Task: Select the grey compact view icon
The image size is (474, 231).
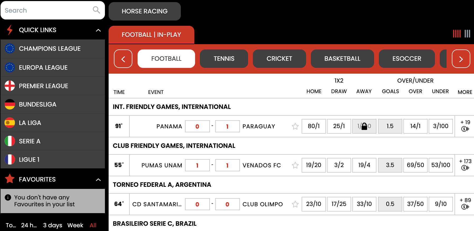Action: tap(467, 34)
